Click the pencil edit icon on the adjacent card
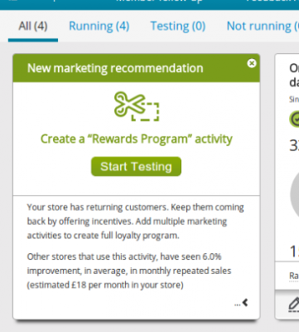This screenshot has width=299, height=332. coord(294,305)
